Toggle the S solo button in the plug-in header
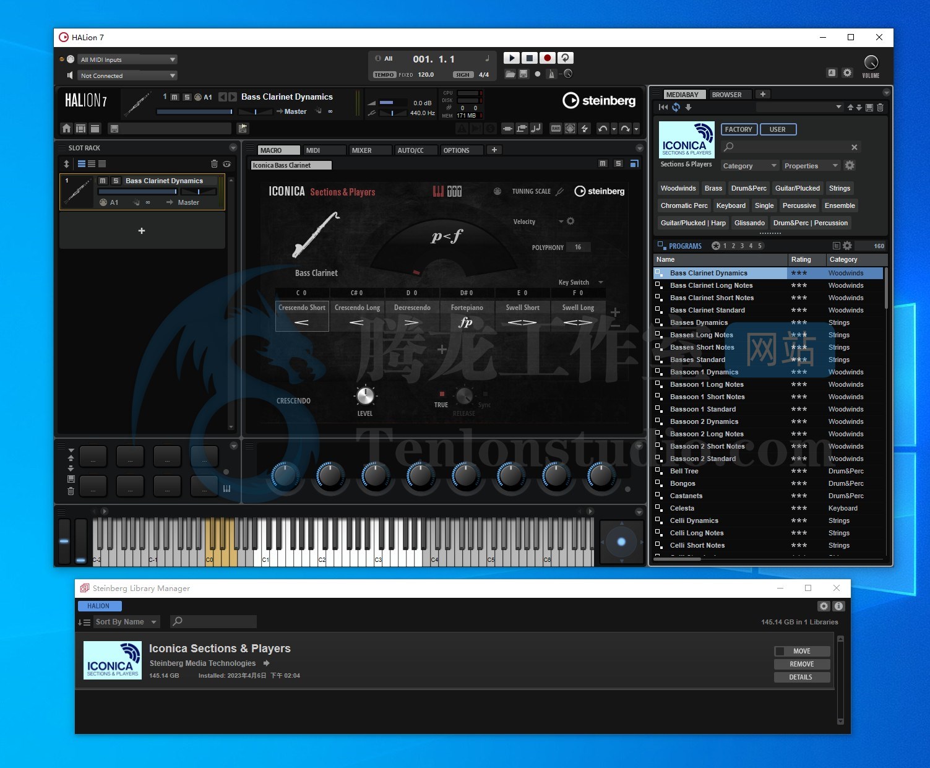 point(187,97)
